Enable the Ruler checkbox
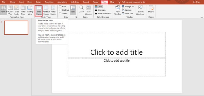204x96 pixels. [x=60, y=6]
